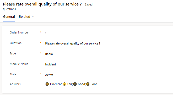Screen dimensions: 173x95
Task: Click the Answers field text
Action: coord(71,84)
